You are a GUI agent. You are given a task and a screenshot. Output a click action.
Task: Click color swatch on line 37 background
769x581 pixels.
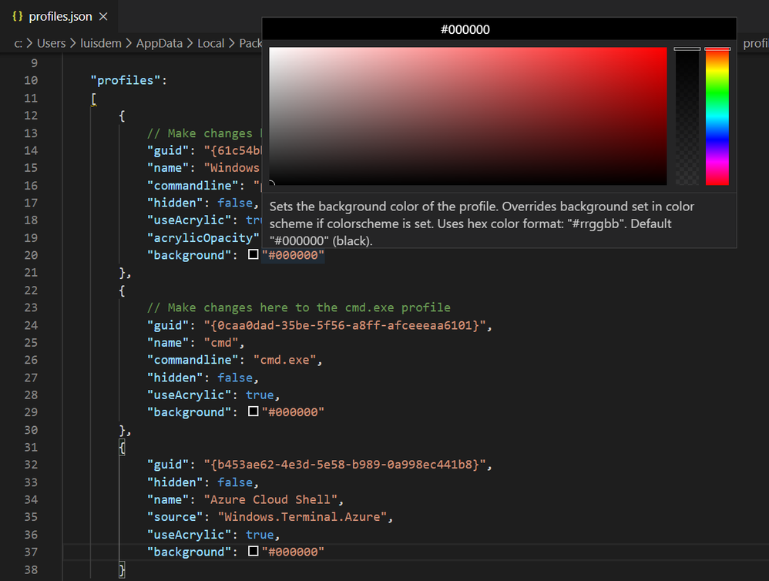(253, 551)
